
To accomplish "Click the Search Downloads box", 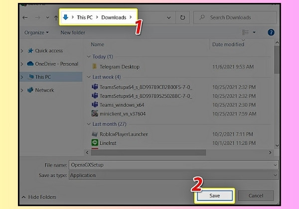I will coord(235,17).
